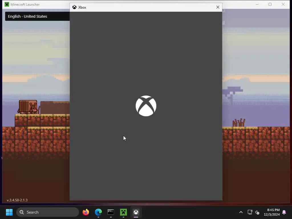Open network status tray icon
The image size is (292, 219).
point(250,212)
